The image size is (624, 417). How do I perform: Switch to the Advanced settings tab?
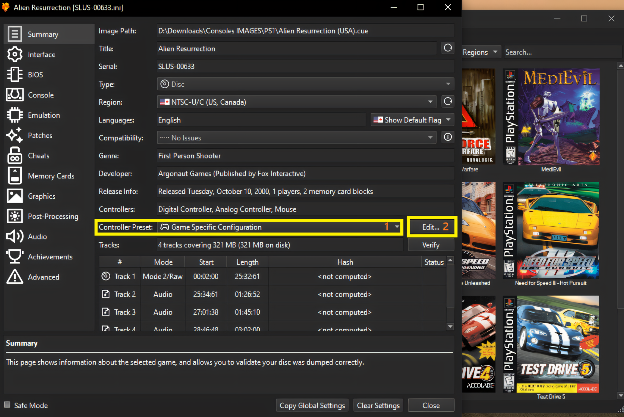[43, 277]
